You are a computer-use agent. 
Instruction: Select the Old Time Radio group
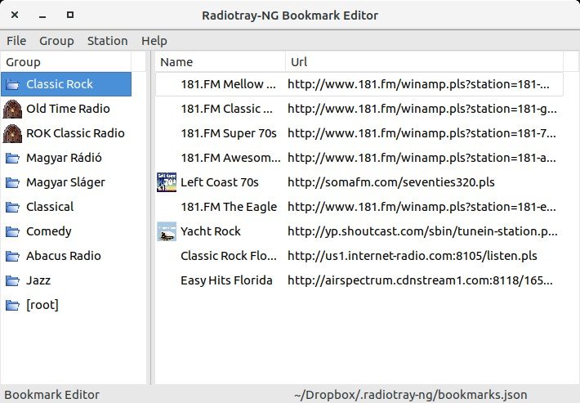[66, 109]
